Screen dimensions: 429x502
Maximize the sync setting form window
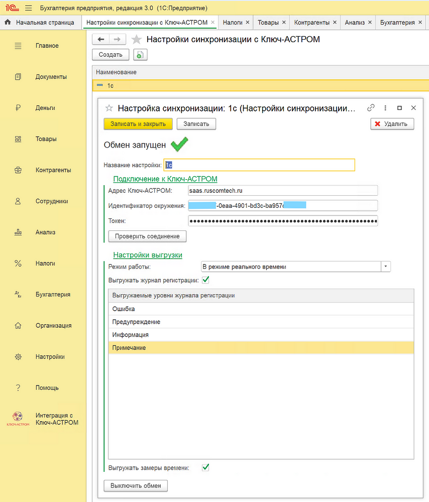point(399,108)
